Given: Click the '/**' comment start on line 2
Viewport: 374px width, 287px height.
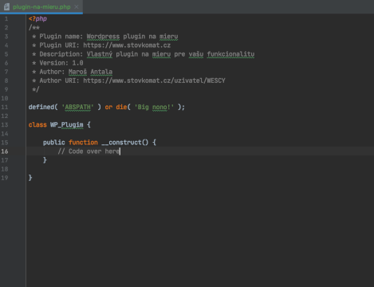Looking at the screenshot, I should (34, 28).
